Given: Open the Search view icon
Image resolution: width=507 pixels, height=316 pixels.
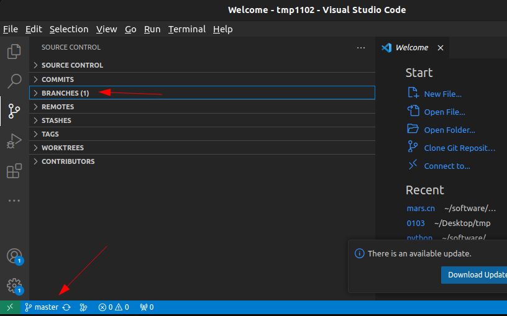Looking at the screenshot, I should (14, 81).
